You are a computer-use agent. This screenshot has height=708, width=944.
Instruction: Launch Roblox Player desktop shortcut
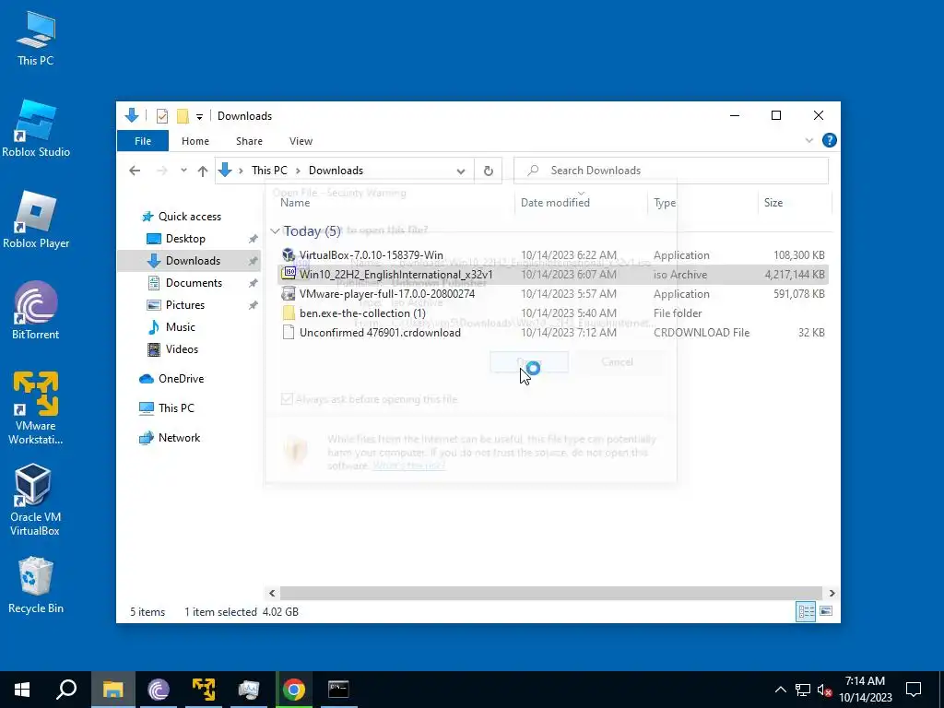(x=36, y=220)
